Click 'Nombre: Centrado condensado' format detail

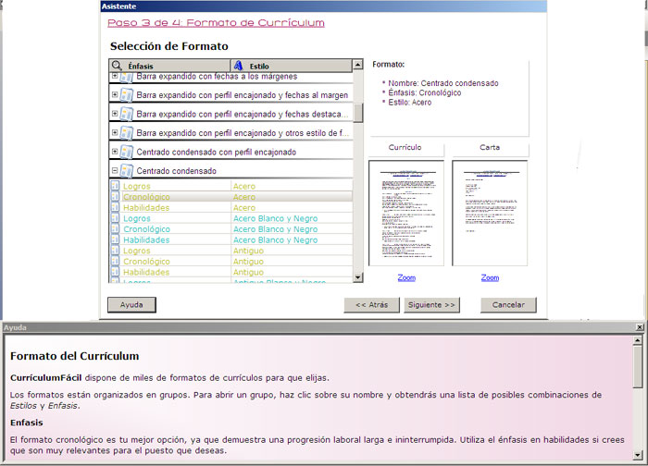(x=443, y=83)
